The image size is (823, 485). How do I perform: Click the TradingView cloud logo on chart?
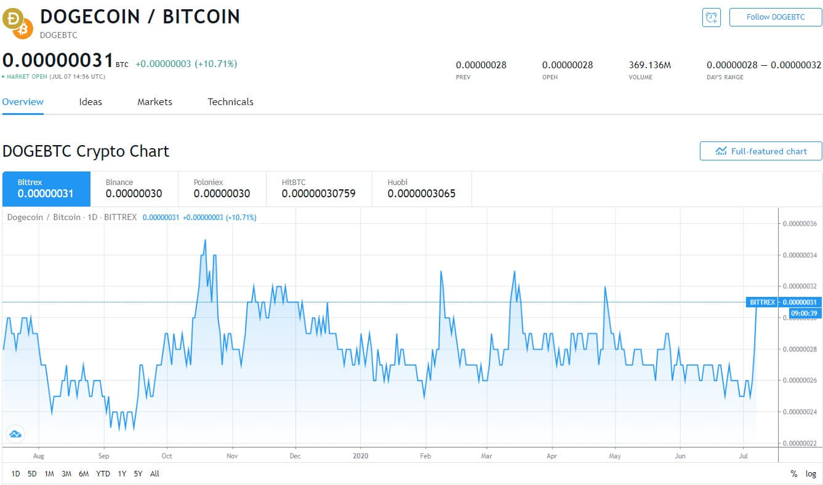click(15, 434)
